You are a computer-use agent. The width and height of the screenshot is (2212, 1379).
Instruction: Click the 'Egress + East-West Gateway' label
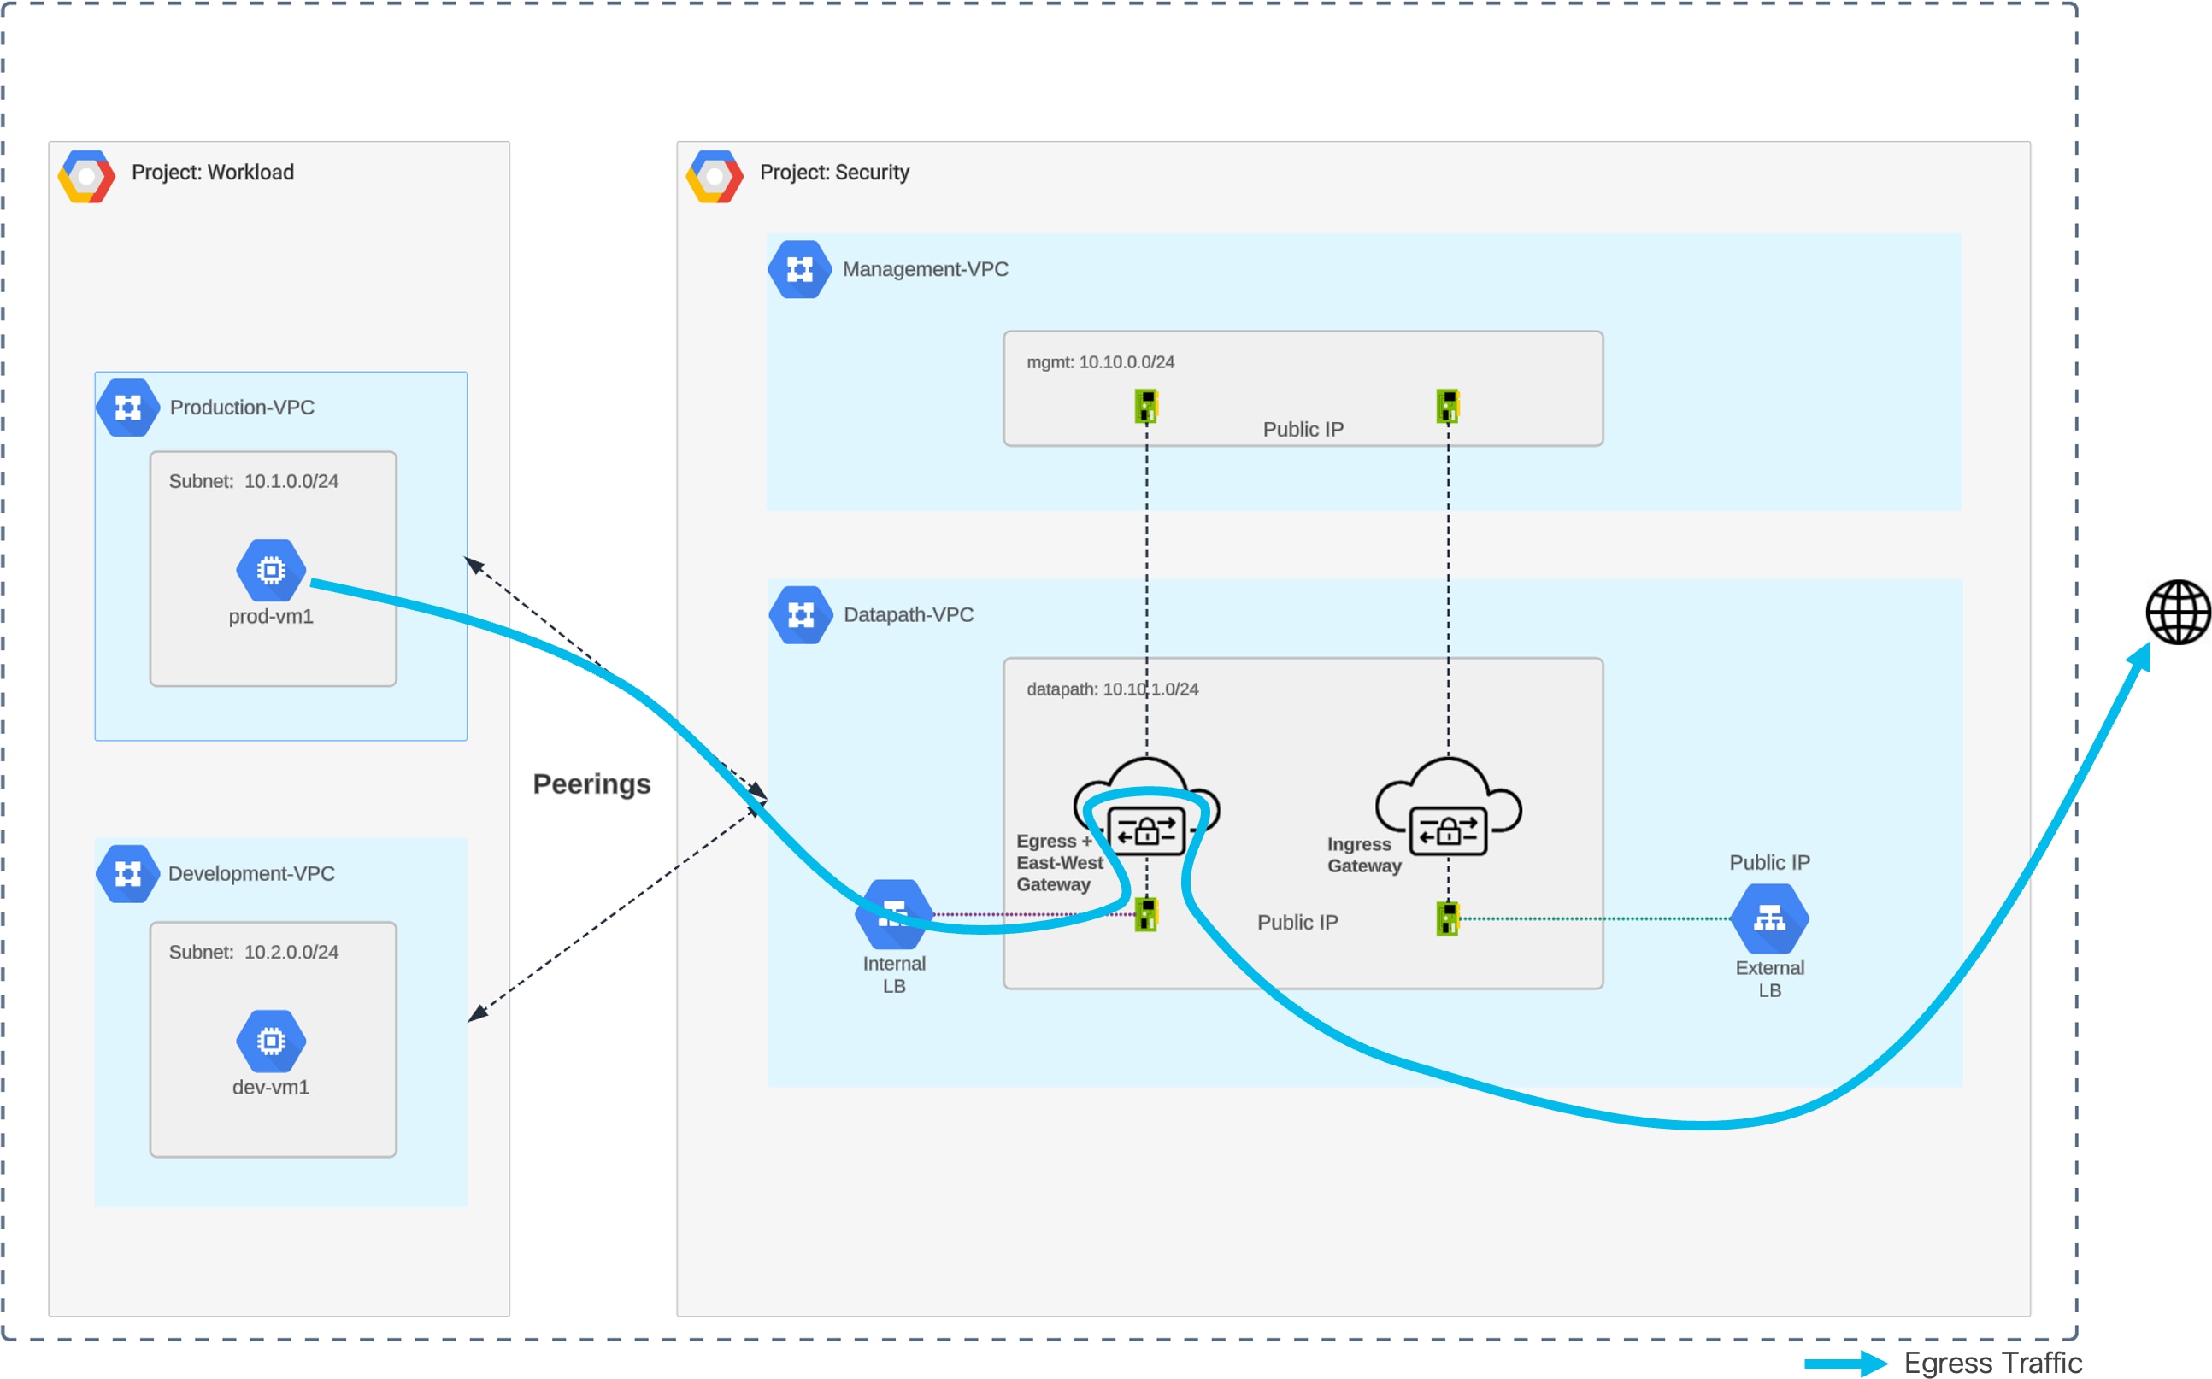pos(1060,863)
